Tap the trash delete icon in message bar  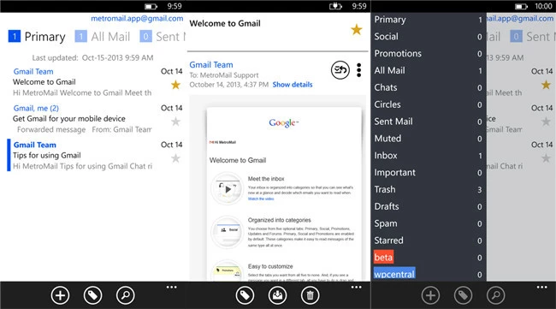[310, 295]
